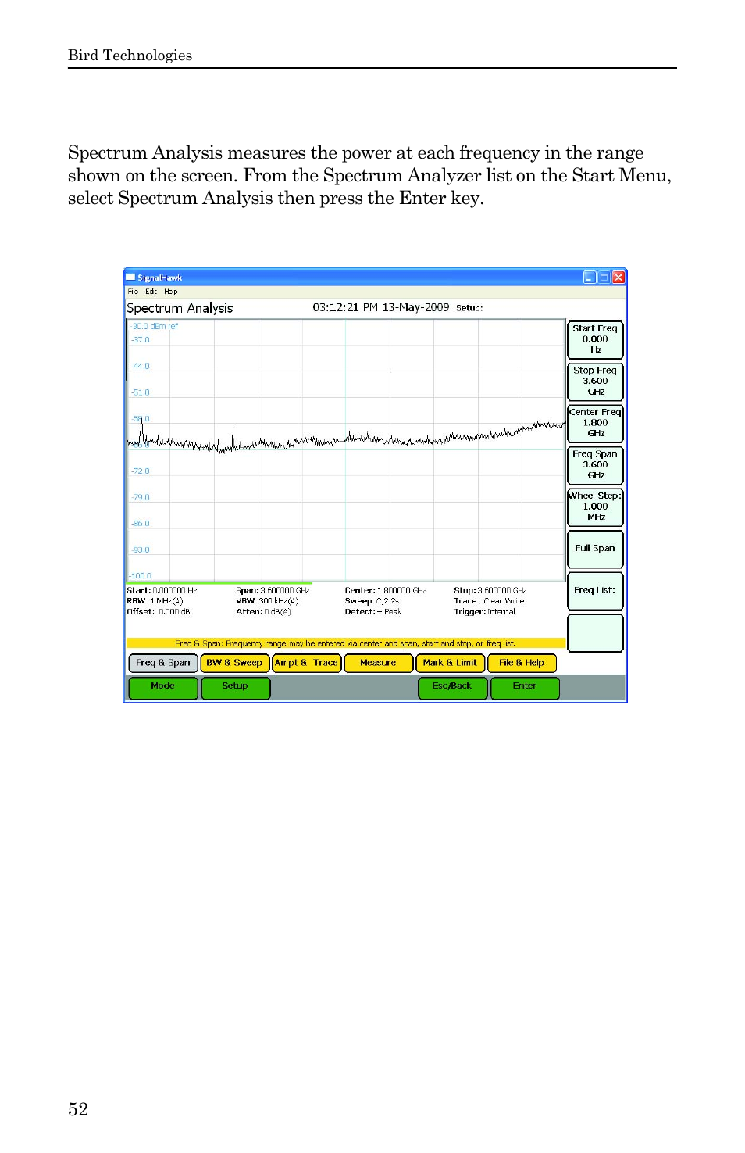The image size is (745, 1153).
Task: Click the Offset: 0.000 dB readout
Action: tap(159, 612)
